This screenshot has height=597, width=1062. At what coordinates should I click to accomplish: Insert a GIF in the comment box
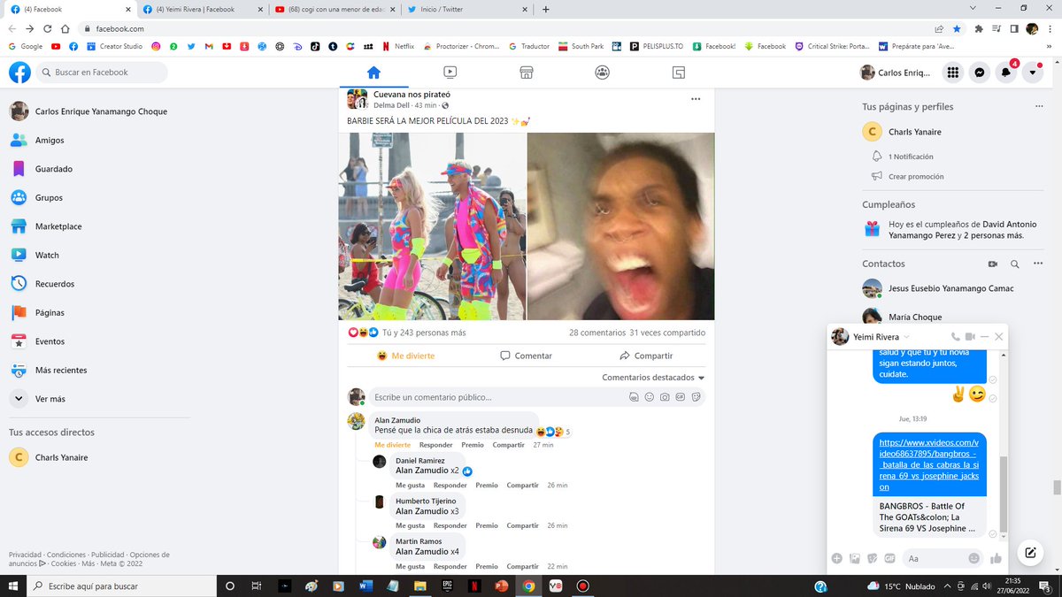(681, 397)
